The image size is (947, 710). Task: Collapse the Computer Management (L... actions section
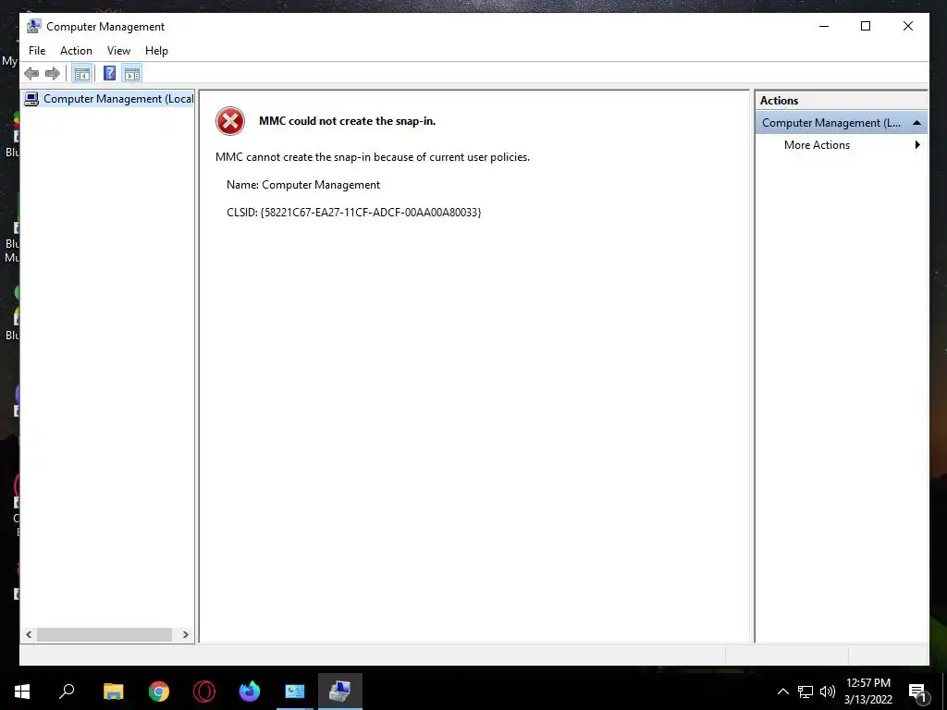click(x=916, y=123)
